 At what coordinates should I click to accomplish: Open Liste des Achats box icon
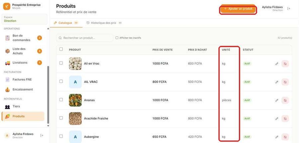coord(7,51)
